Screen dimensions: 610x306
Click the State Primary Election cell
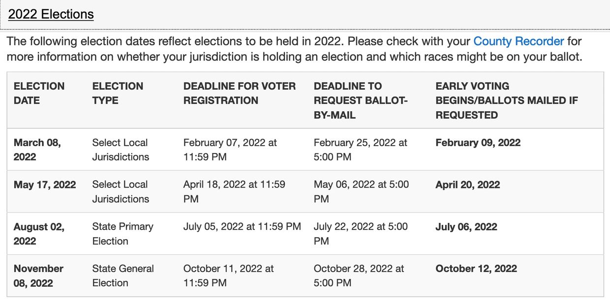122,234
